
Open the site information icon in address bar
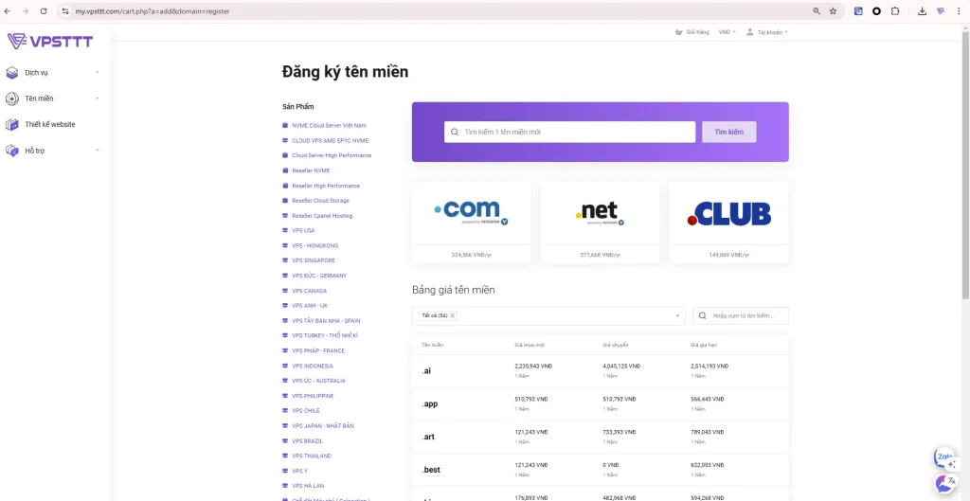click(x=65, y=11)
